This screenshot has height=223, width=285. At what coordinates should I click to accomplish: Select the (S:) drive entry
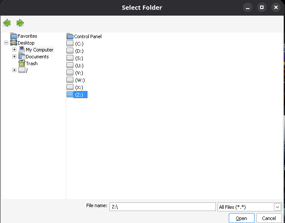click(x=79, y=58)
